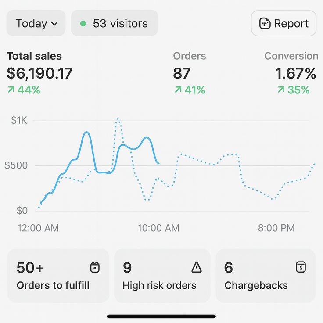Click the Report icon
The image size is (323, 323).
pyautogui.click(x=265, y=23)
